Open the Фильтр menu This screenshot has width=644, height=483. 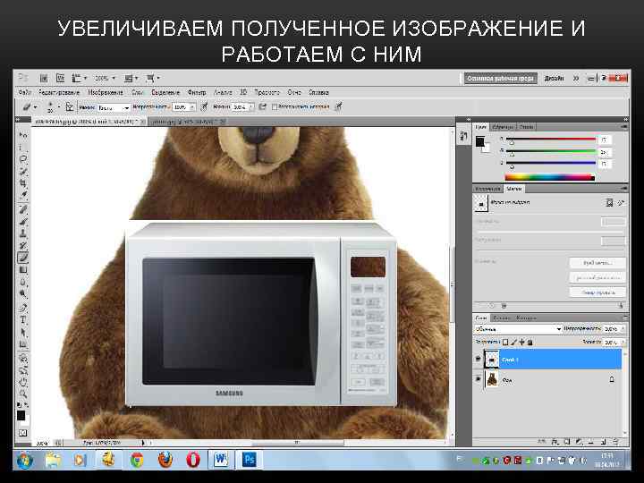(197, 92)
